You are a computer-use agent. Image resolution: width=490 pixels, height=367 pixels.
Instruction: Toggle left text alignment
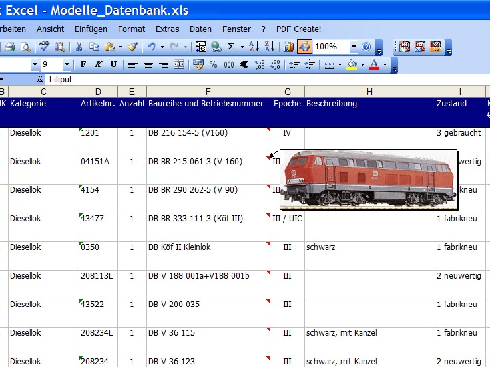(x=132, y=64)
